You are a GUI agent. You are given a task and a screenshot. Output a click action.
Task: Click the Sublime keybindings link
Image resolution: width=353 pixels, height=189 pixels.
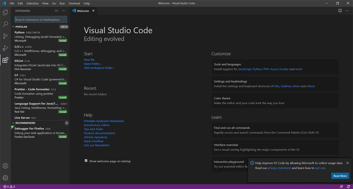click(x=286, y=86)
